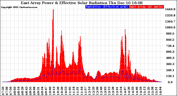The height and width of the screenshot is (96, 177).
Task: Click the 1320.8 y-axis value
Action: [170, 15]
